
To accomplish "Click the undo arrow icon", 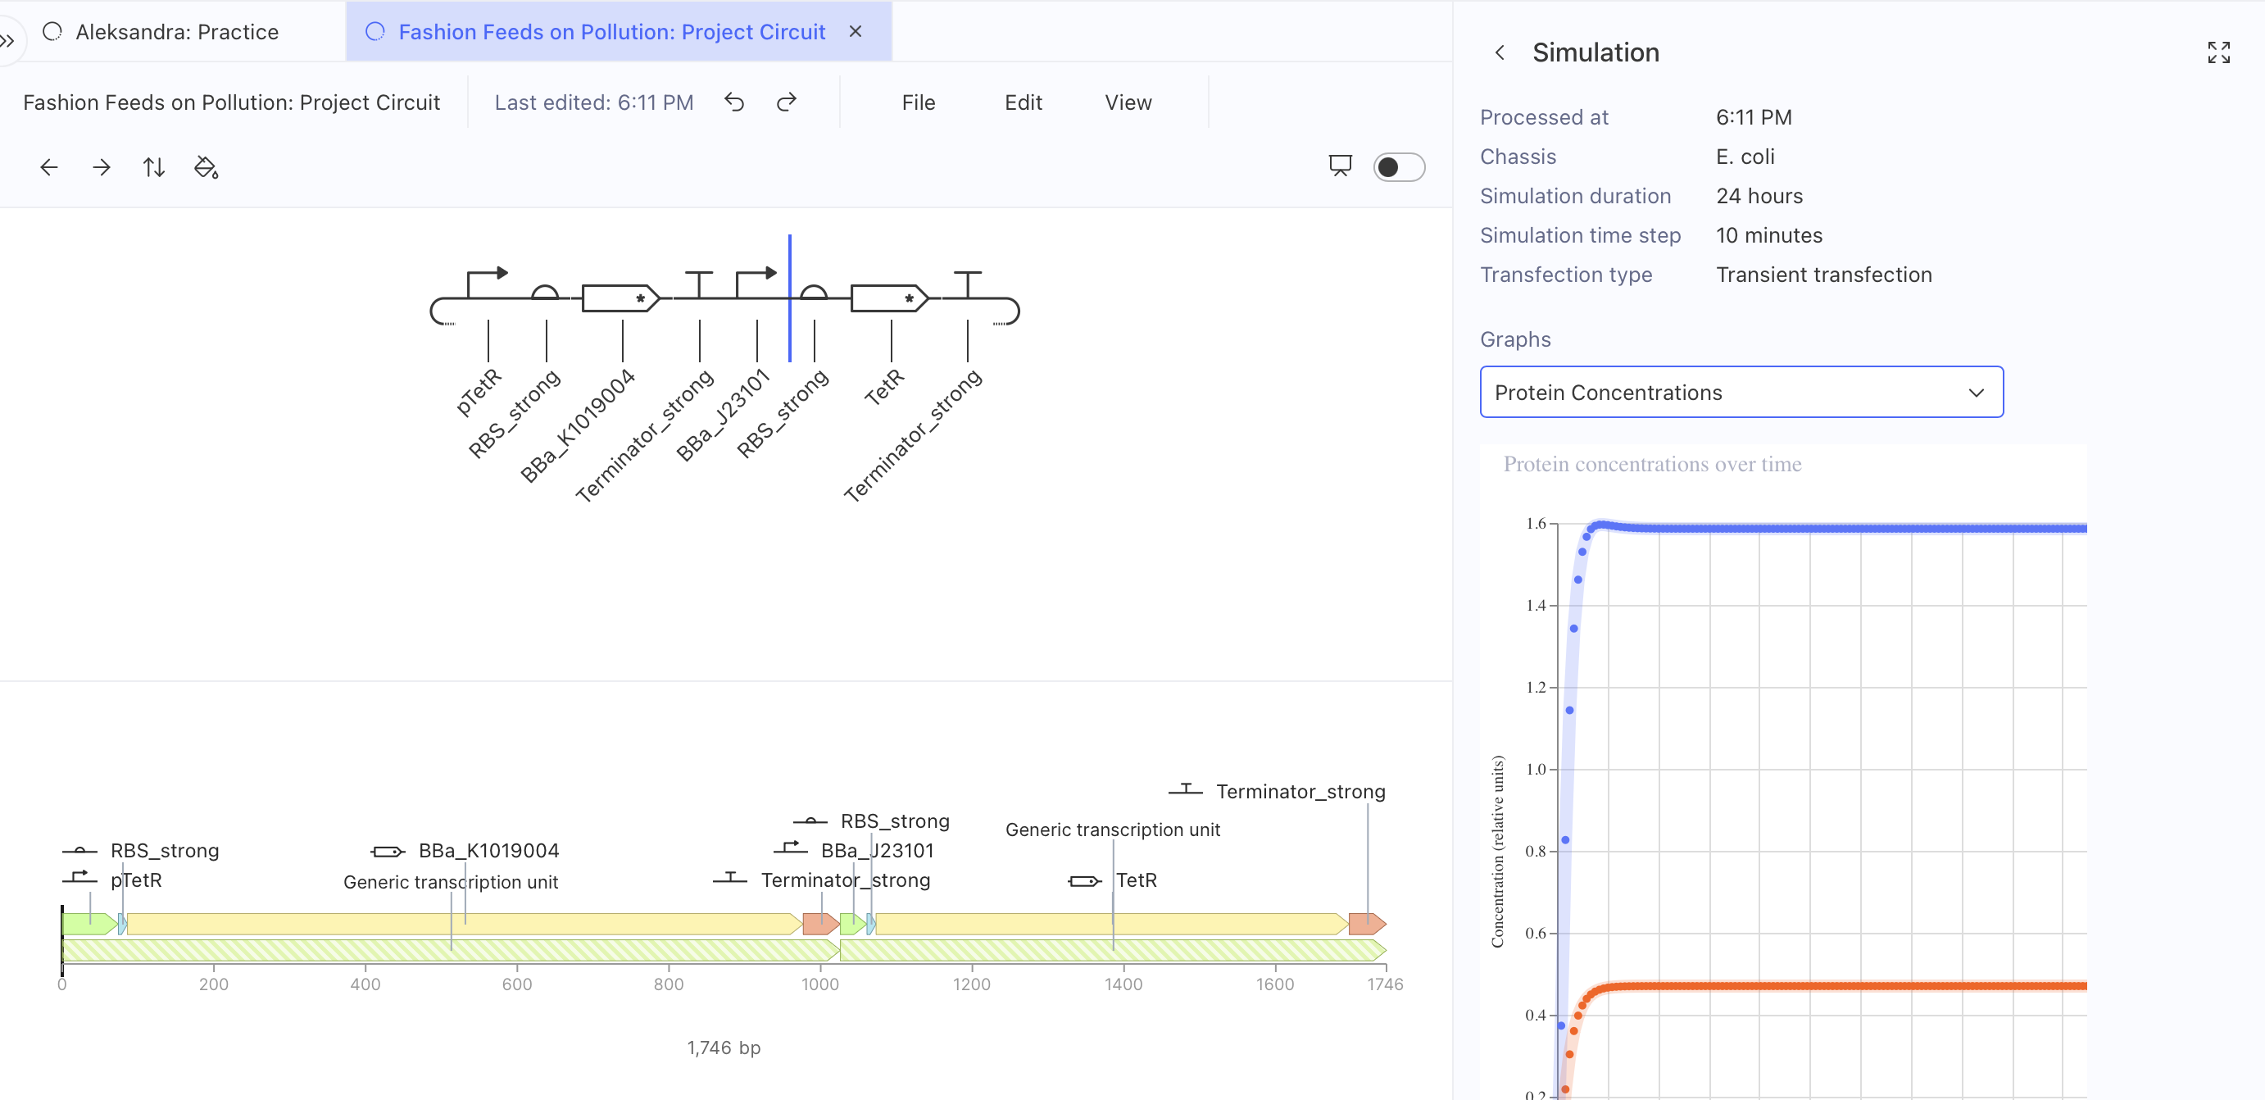I will (734, 102).
